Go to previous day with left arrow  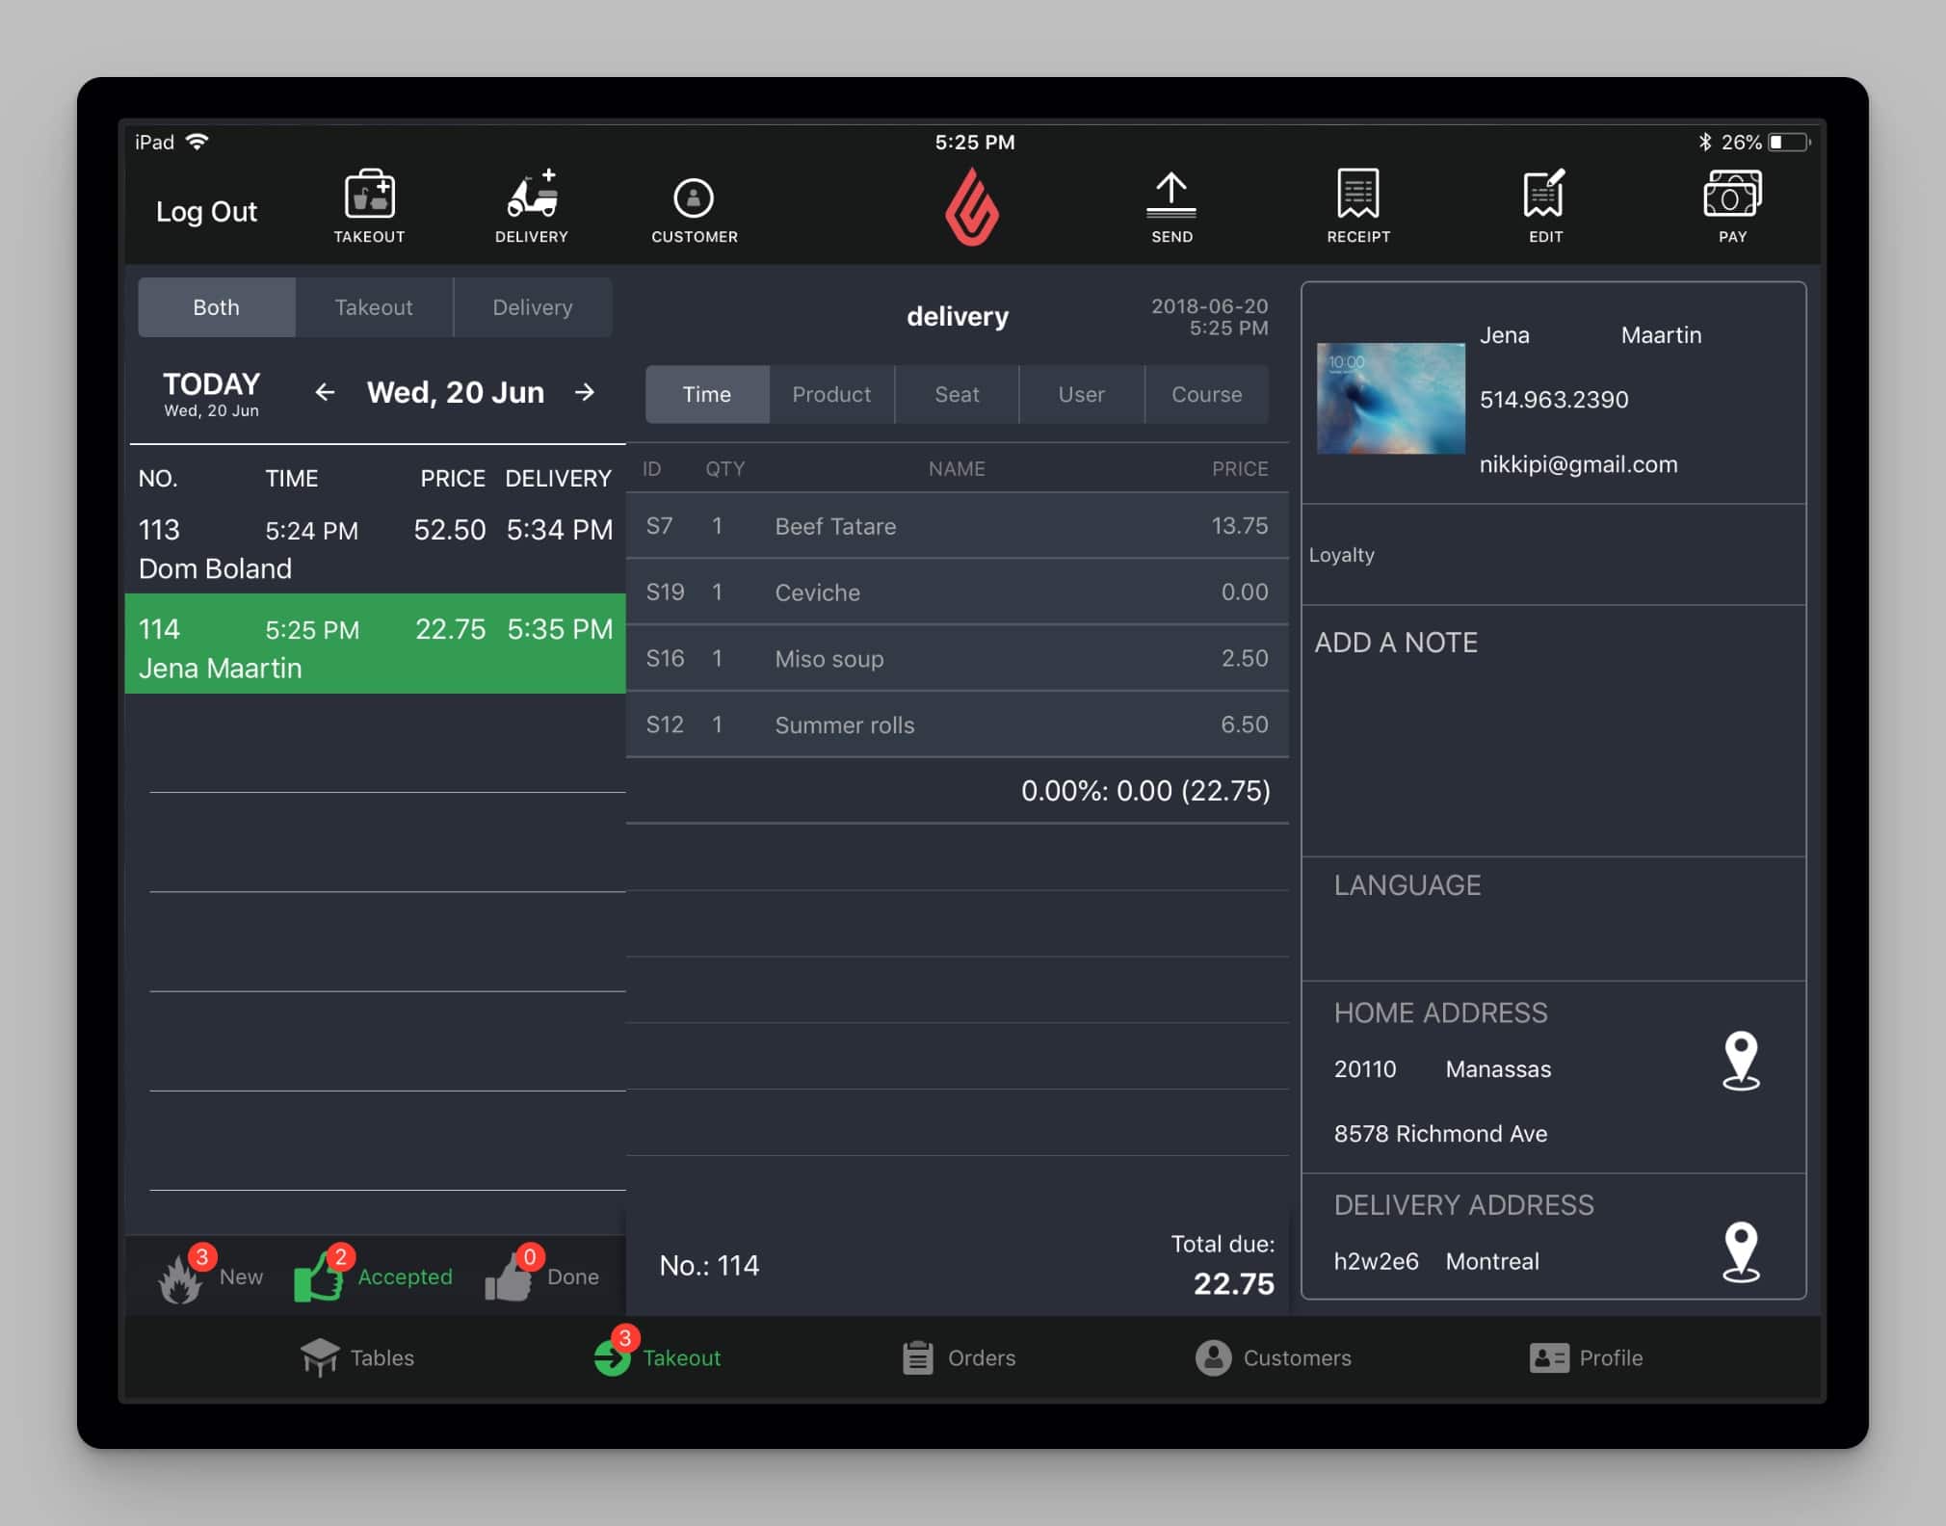point(325,392)
